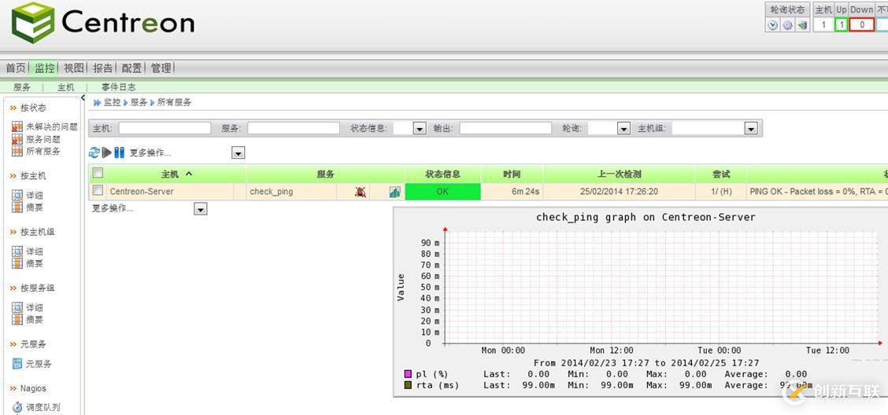Open the 报告 menu

point(103,68)
